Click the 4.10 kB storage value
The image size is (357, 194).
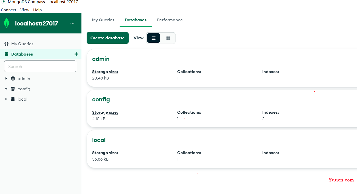tap(99, 119)
